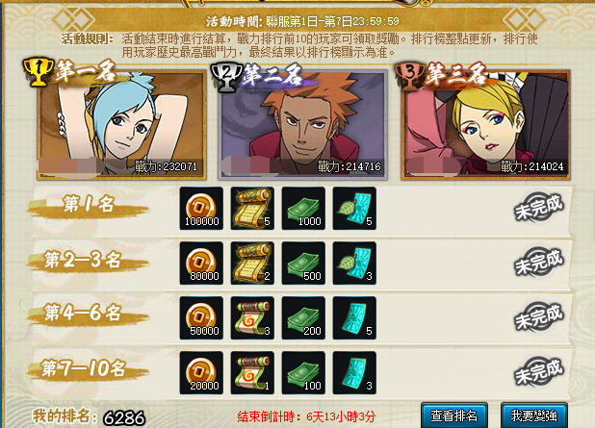This screenshot has height=428, width=595.
Task: Click the 80000 gold coin reward icon
Action: (x=201, y=264)
